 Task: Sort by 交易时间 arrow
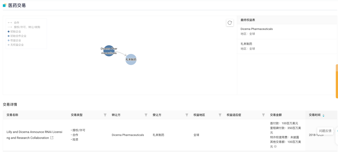(323, 115)
